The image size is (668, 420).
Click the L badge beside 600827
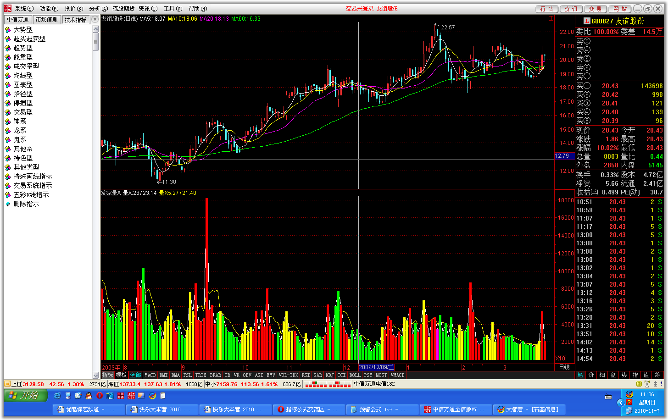click(x=587, y=21)
